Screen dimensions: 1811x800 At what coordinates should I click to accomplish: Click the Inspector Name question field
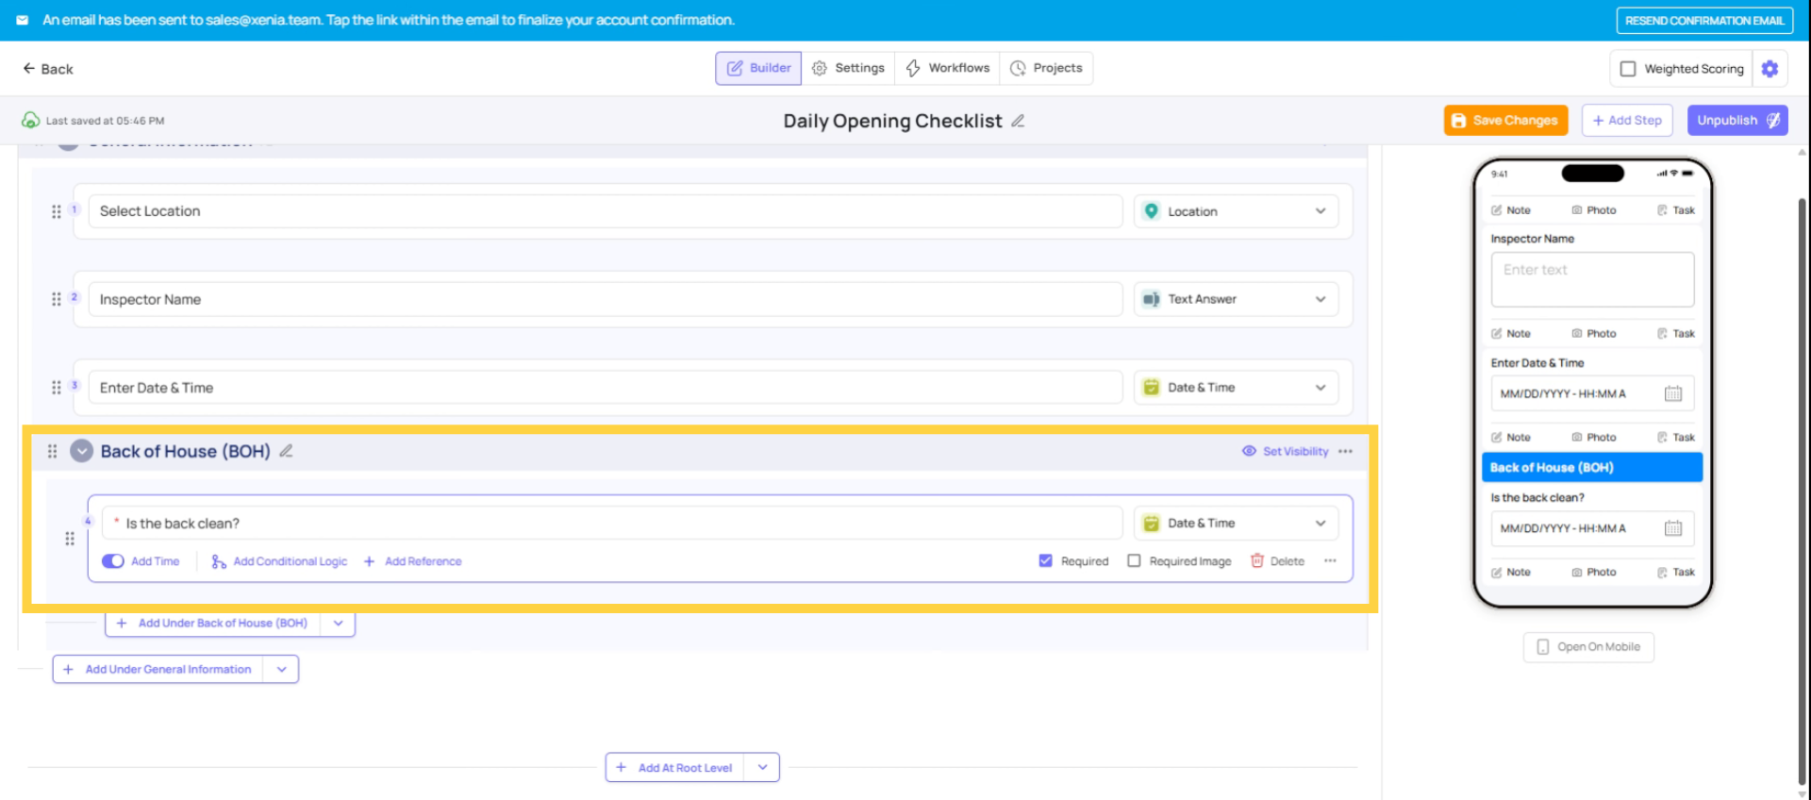(604, 299)
